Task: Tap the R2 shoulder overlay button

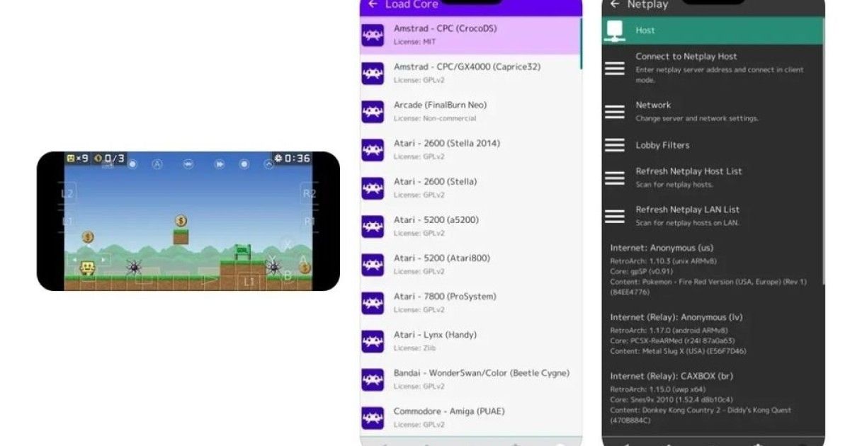Action: (309, 193)
